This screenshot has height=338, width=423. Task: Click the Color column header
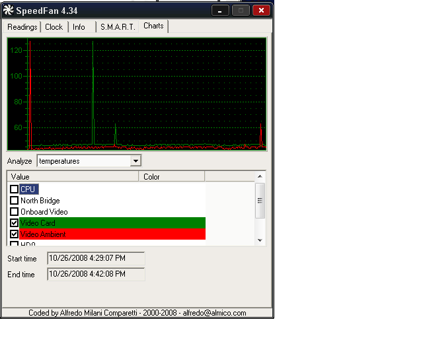(x=172, y=177)
